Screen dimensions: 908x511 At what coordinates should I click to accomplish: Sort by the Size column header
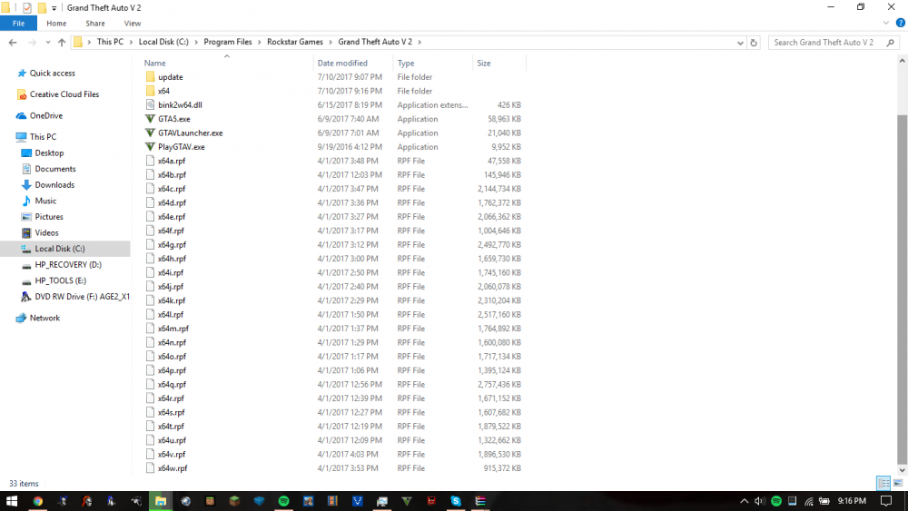484,63
